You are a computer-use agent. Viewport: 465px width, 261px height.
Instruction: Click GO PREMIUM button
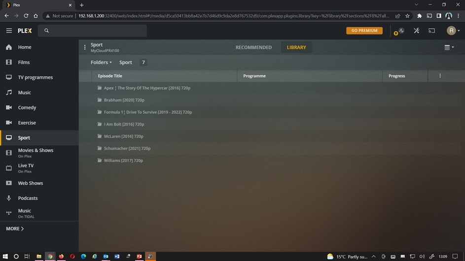364,31
